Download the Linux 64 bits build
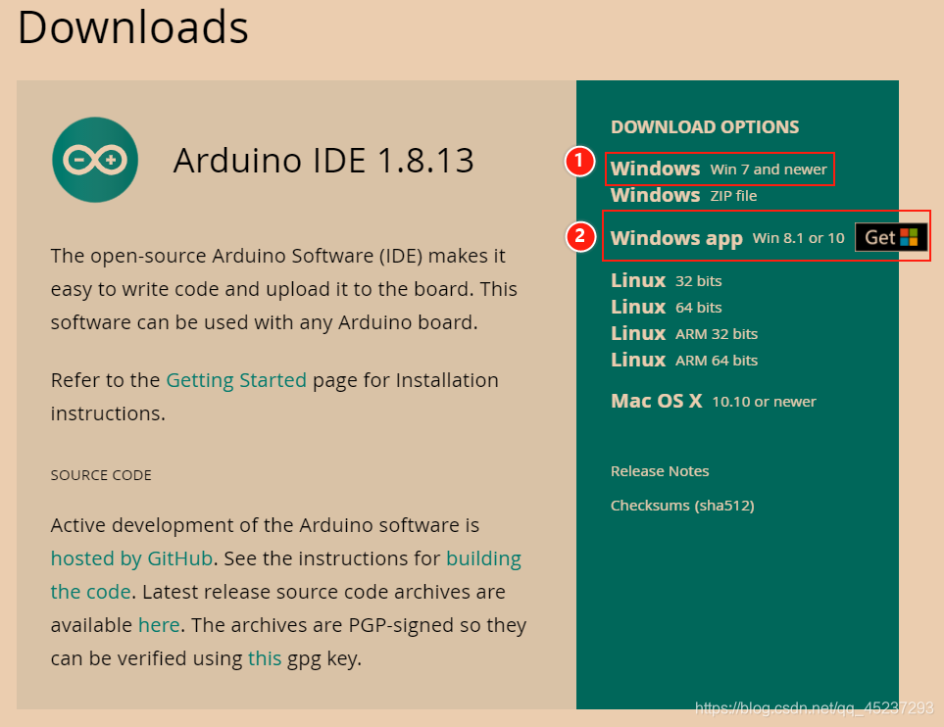944x727 pixels. [x=666, y=308]
